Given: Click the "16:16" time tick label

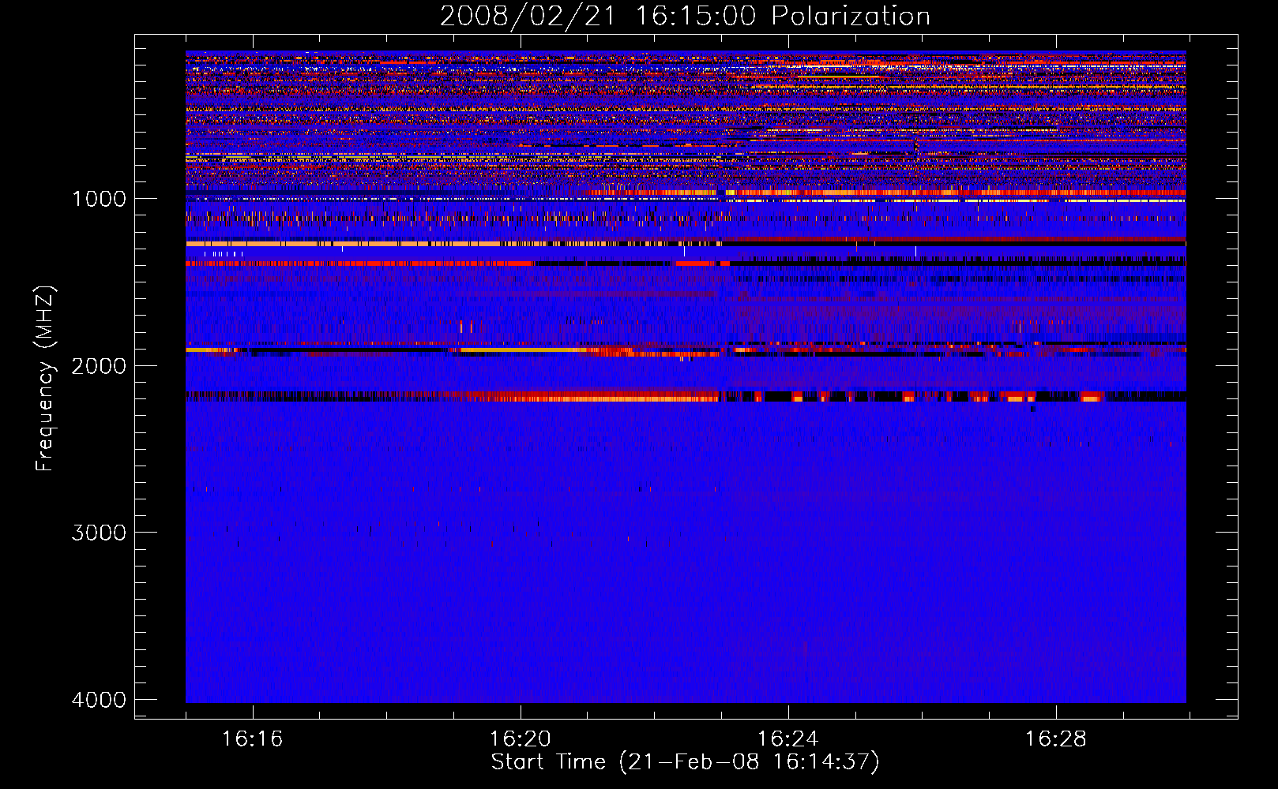Looking at the screenshot, I should click(x=252, y=739).
